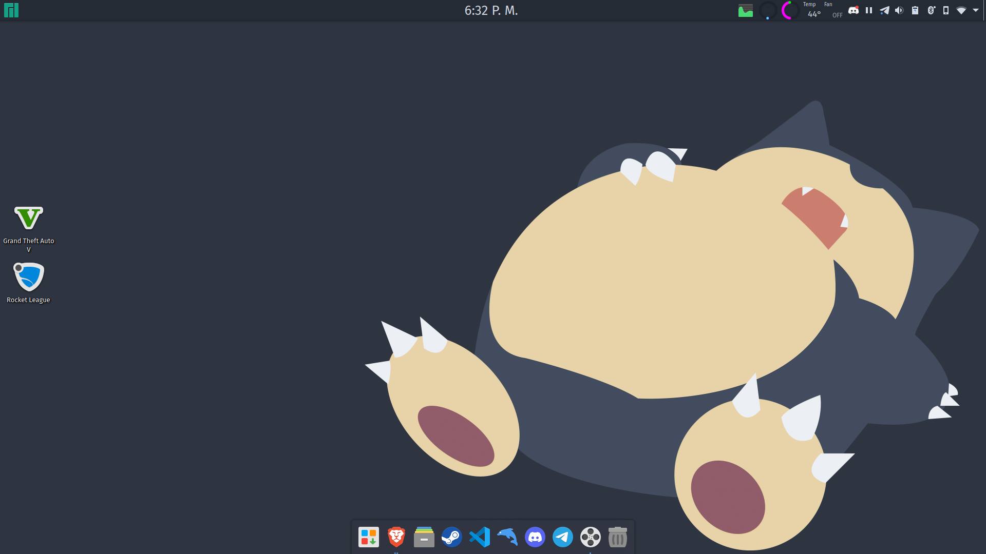Toggle Bluetooth from the tray icon
Screen dimensions: 986x554
(931, 10)
